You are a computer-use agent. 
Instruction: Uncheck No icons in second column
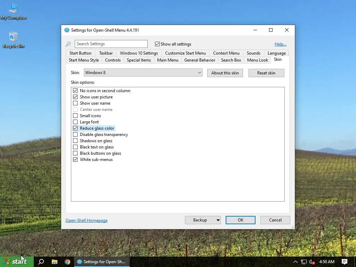75,91
